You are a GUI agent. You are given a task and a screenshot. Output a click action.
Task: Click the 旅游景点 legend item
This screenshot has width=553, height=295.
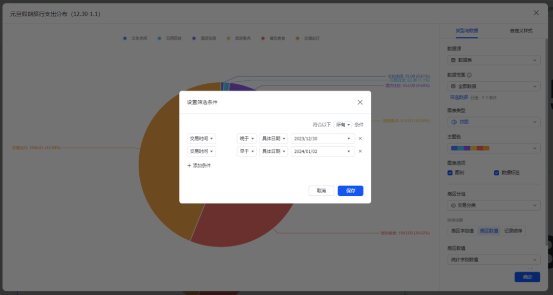[x=239, y=38]
